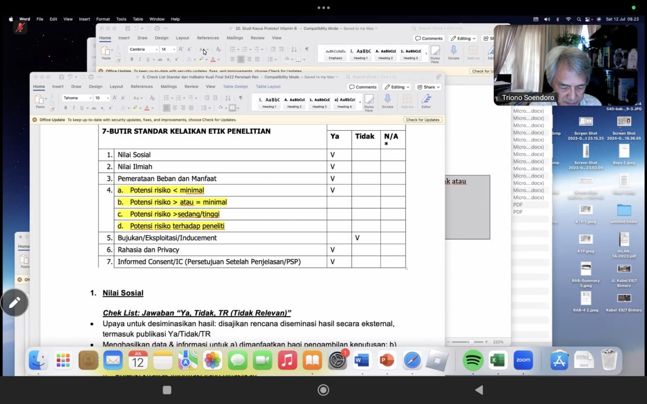Image resolution: width=647 pixels, height=404 pixels.
Task: Click Dictate in the front window
Action: coord(388,101)
